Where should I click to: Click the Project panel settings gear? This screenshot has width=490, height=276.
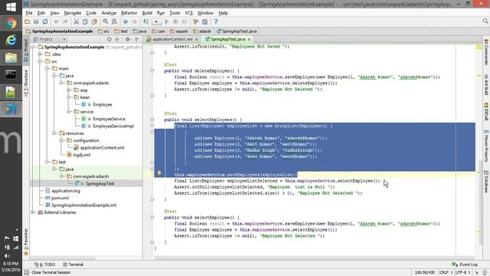click(x=128, y=39)
